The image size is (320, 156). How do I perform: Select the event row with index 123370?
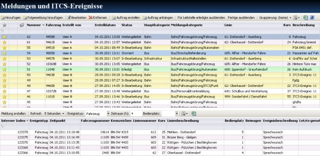click(160, 142)
